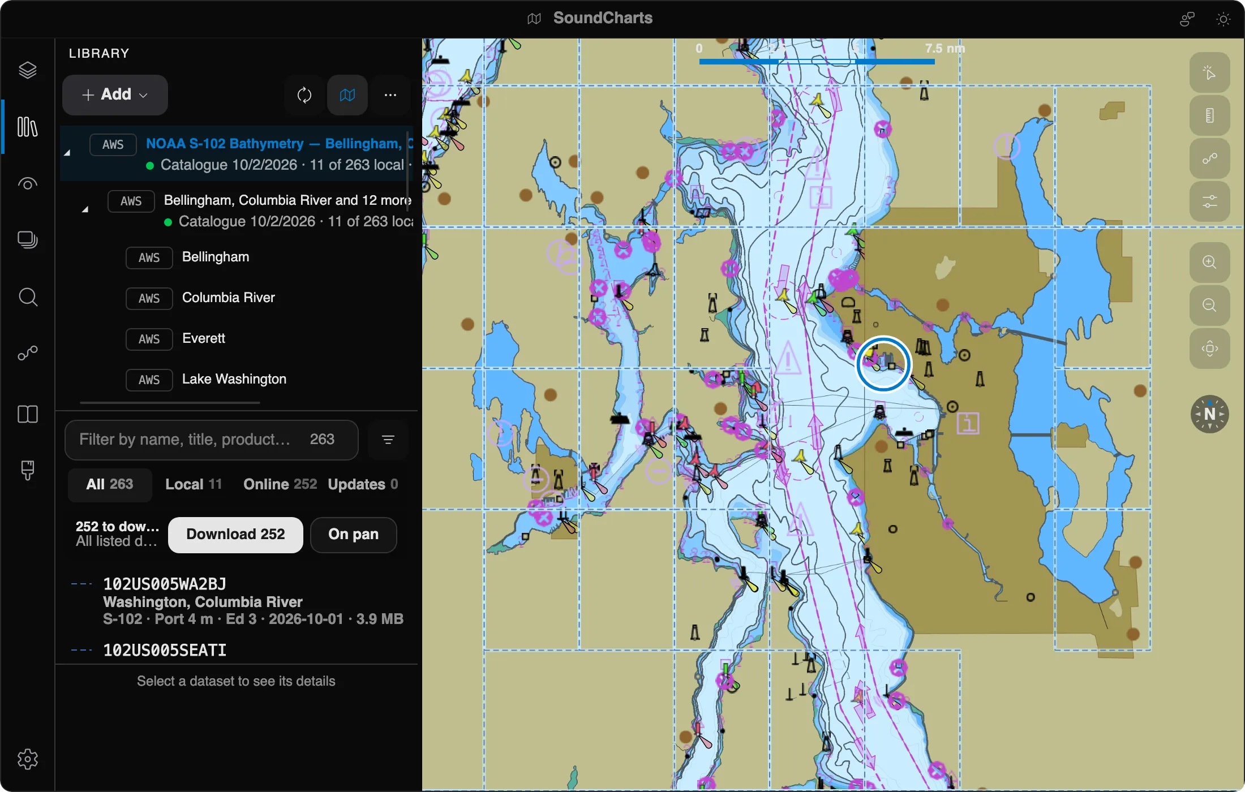Image resolution: width=1245 pixels, height=792 pixels.
Task: Open the Search sidebar icon
Action: point(27,296)
